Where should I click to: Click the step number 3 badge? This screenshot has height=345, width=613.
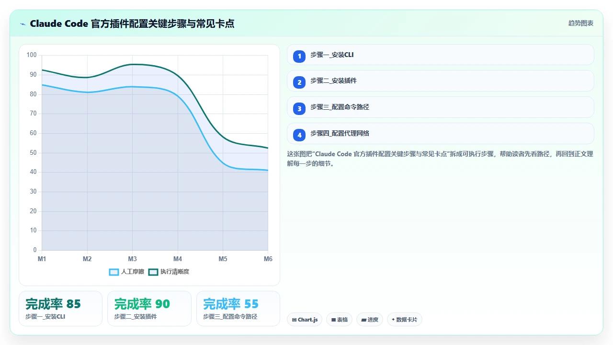click(299, 109)
